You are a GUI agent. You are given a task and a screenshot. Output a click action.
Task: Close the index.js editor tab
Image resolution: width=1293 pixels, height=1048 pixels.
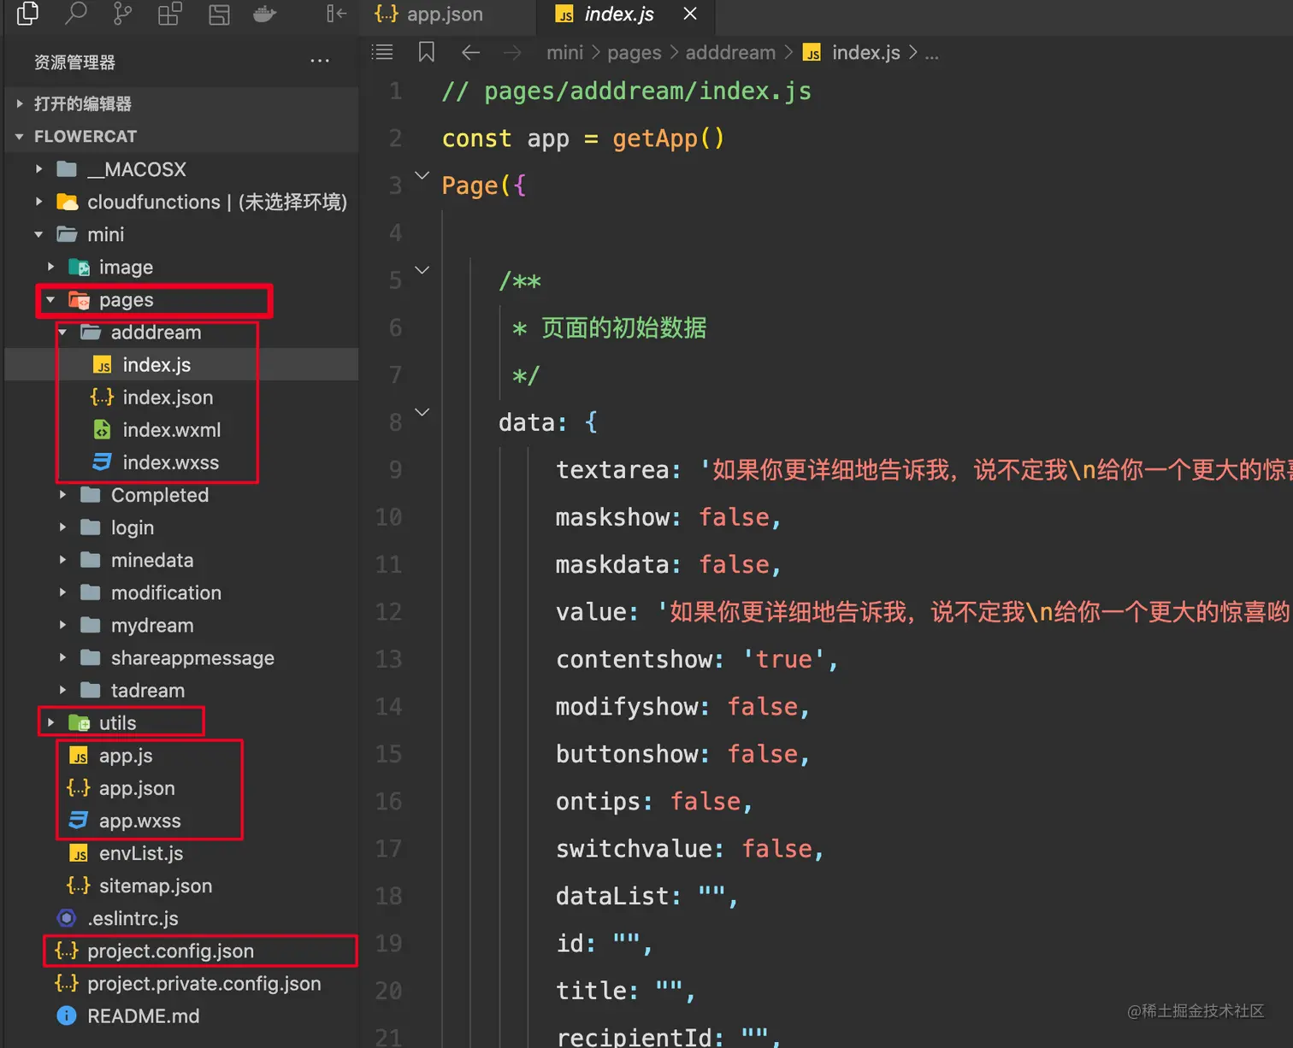point(690,14)
